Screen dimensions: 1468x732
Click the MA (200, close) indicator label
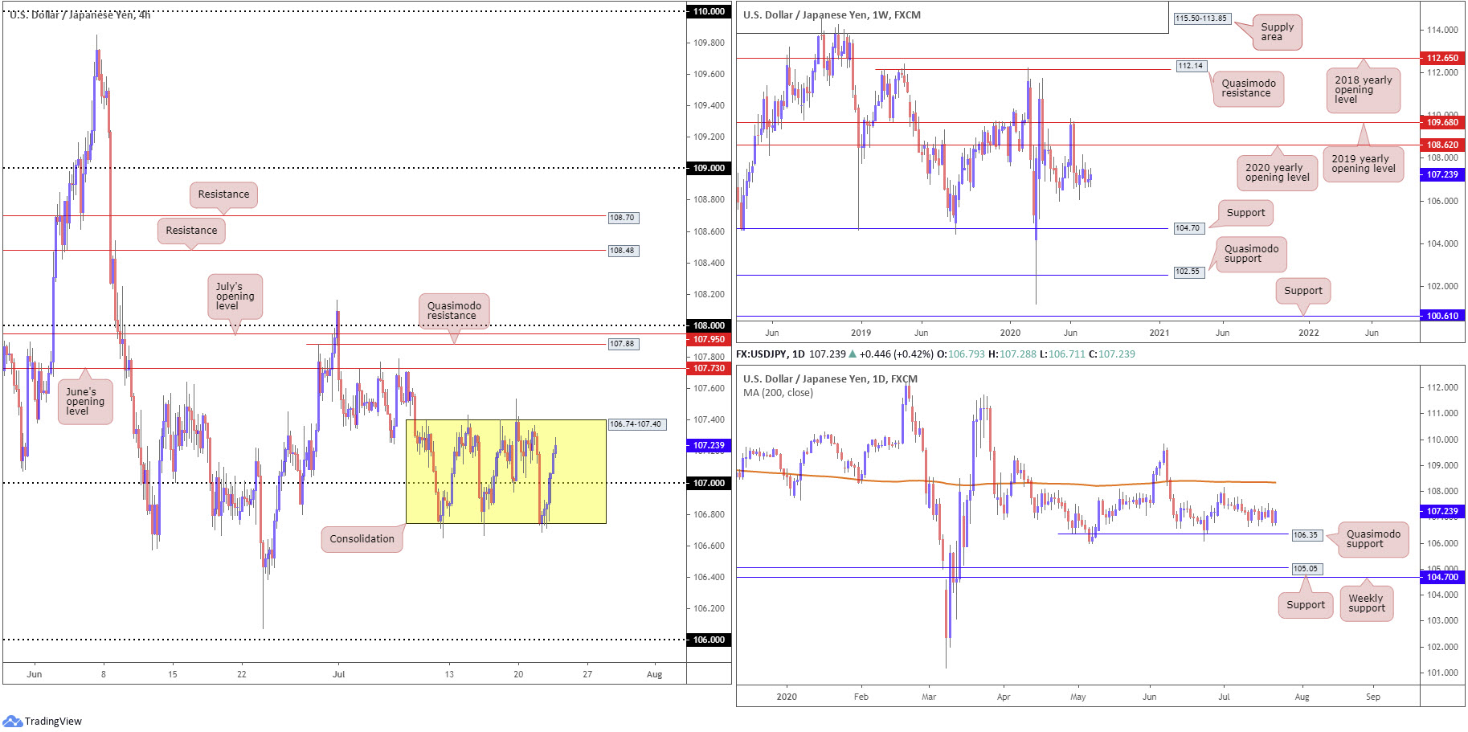coord(778,393)
